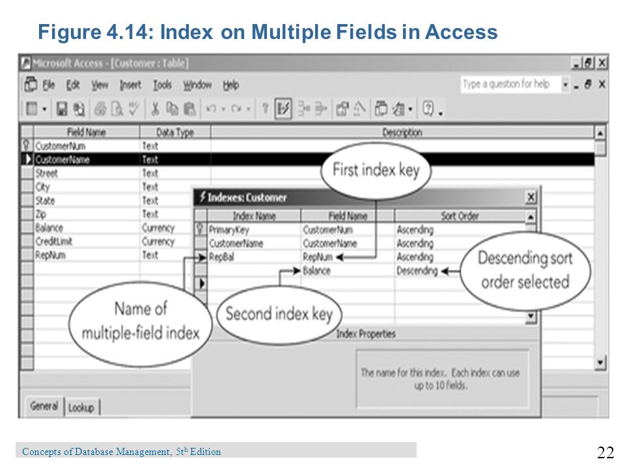Click the Database Window toolbar icon

pyautogui.click(x=381, y=109)
